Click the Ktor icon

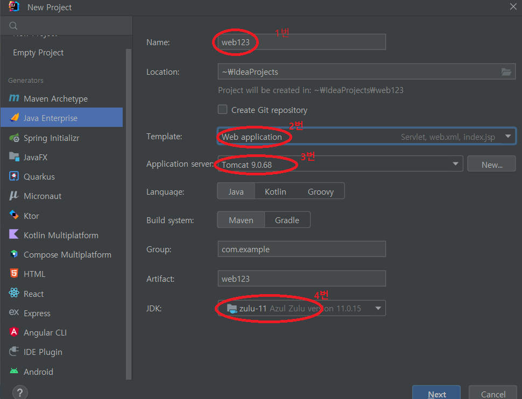14,215
